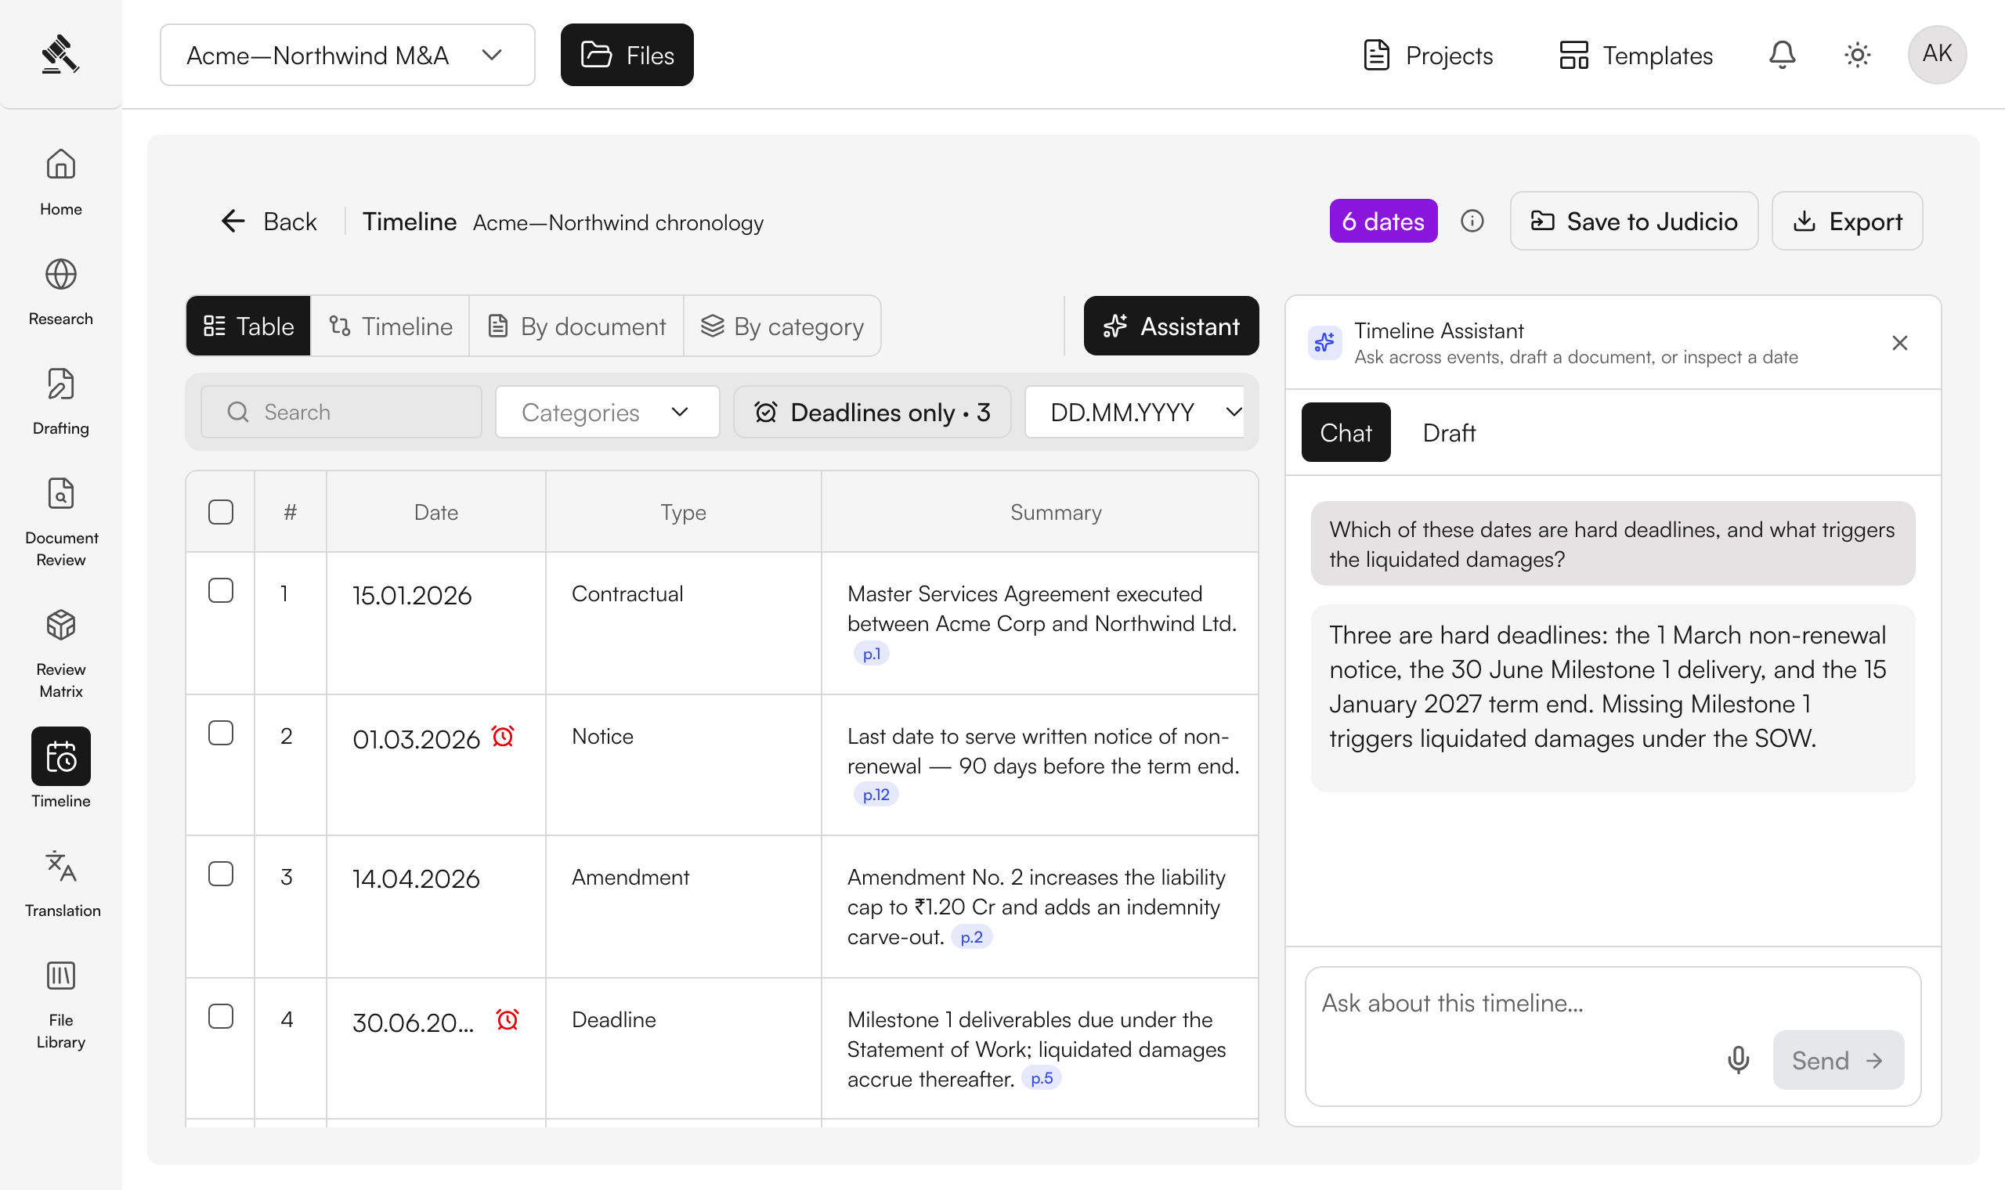Open the AK user avatar menu
The height and width of the screenshot is (1190, 2005).
1936,55
